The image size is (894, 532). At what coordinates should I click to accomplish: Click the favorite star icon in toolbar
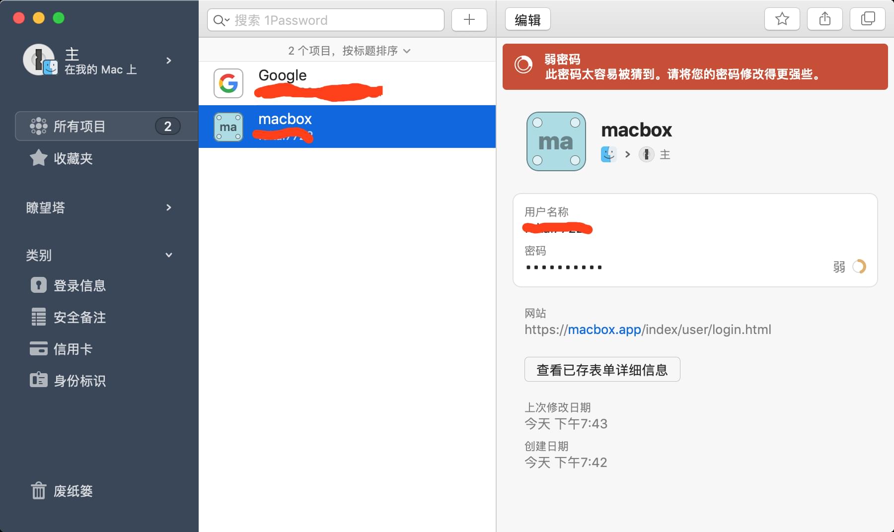point(782,19)
